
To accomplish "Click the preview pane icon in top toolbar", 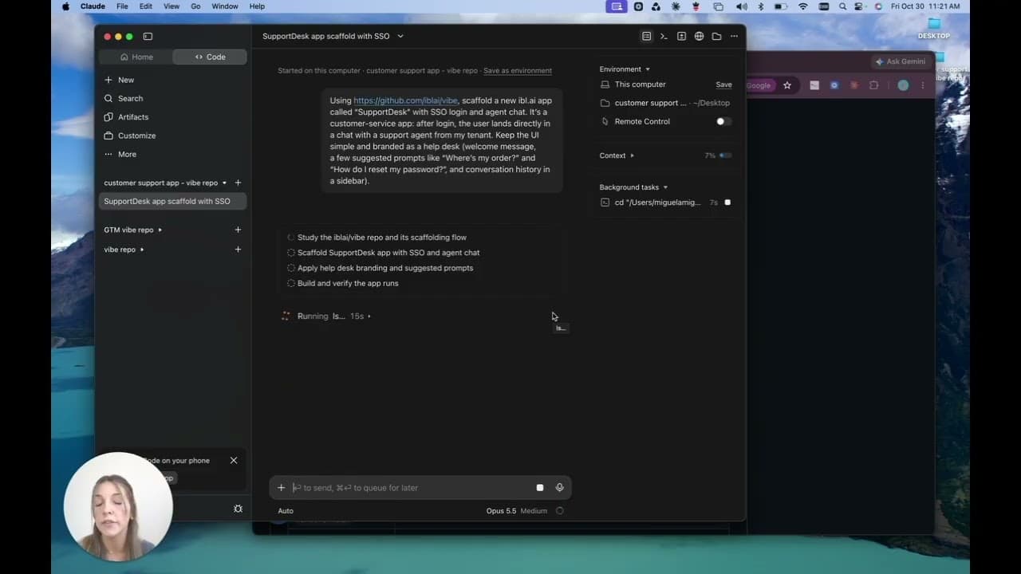I will 681,36.
